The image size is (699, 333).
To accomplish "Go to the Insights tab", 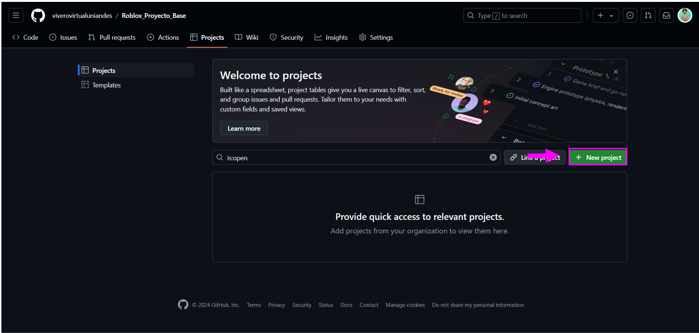I will pyautogui.click(x=331, y=38).
